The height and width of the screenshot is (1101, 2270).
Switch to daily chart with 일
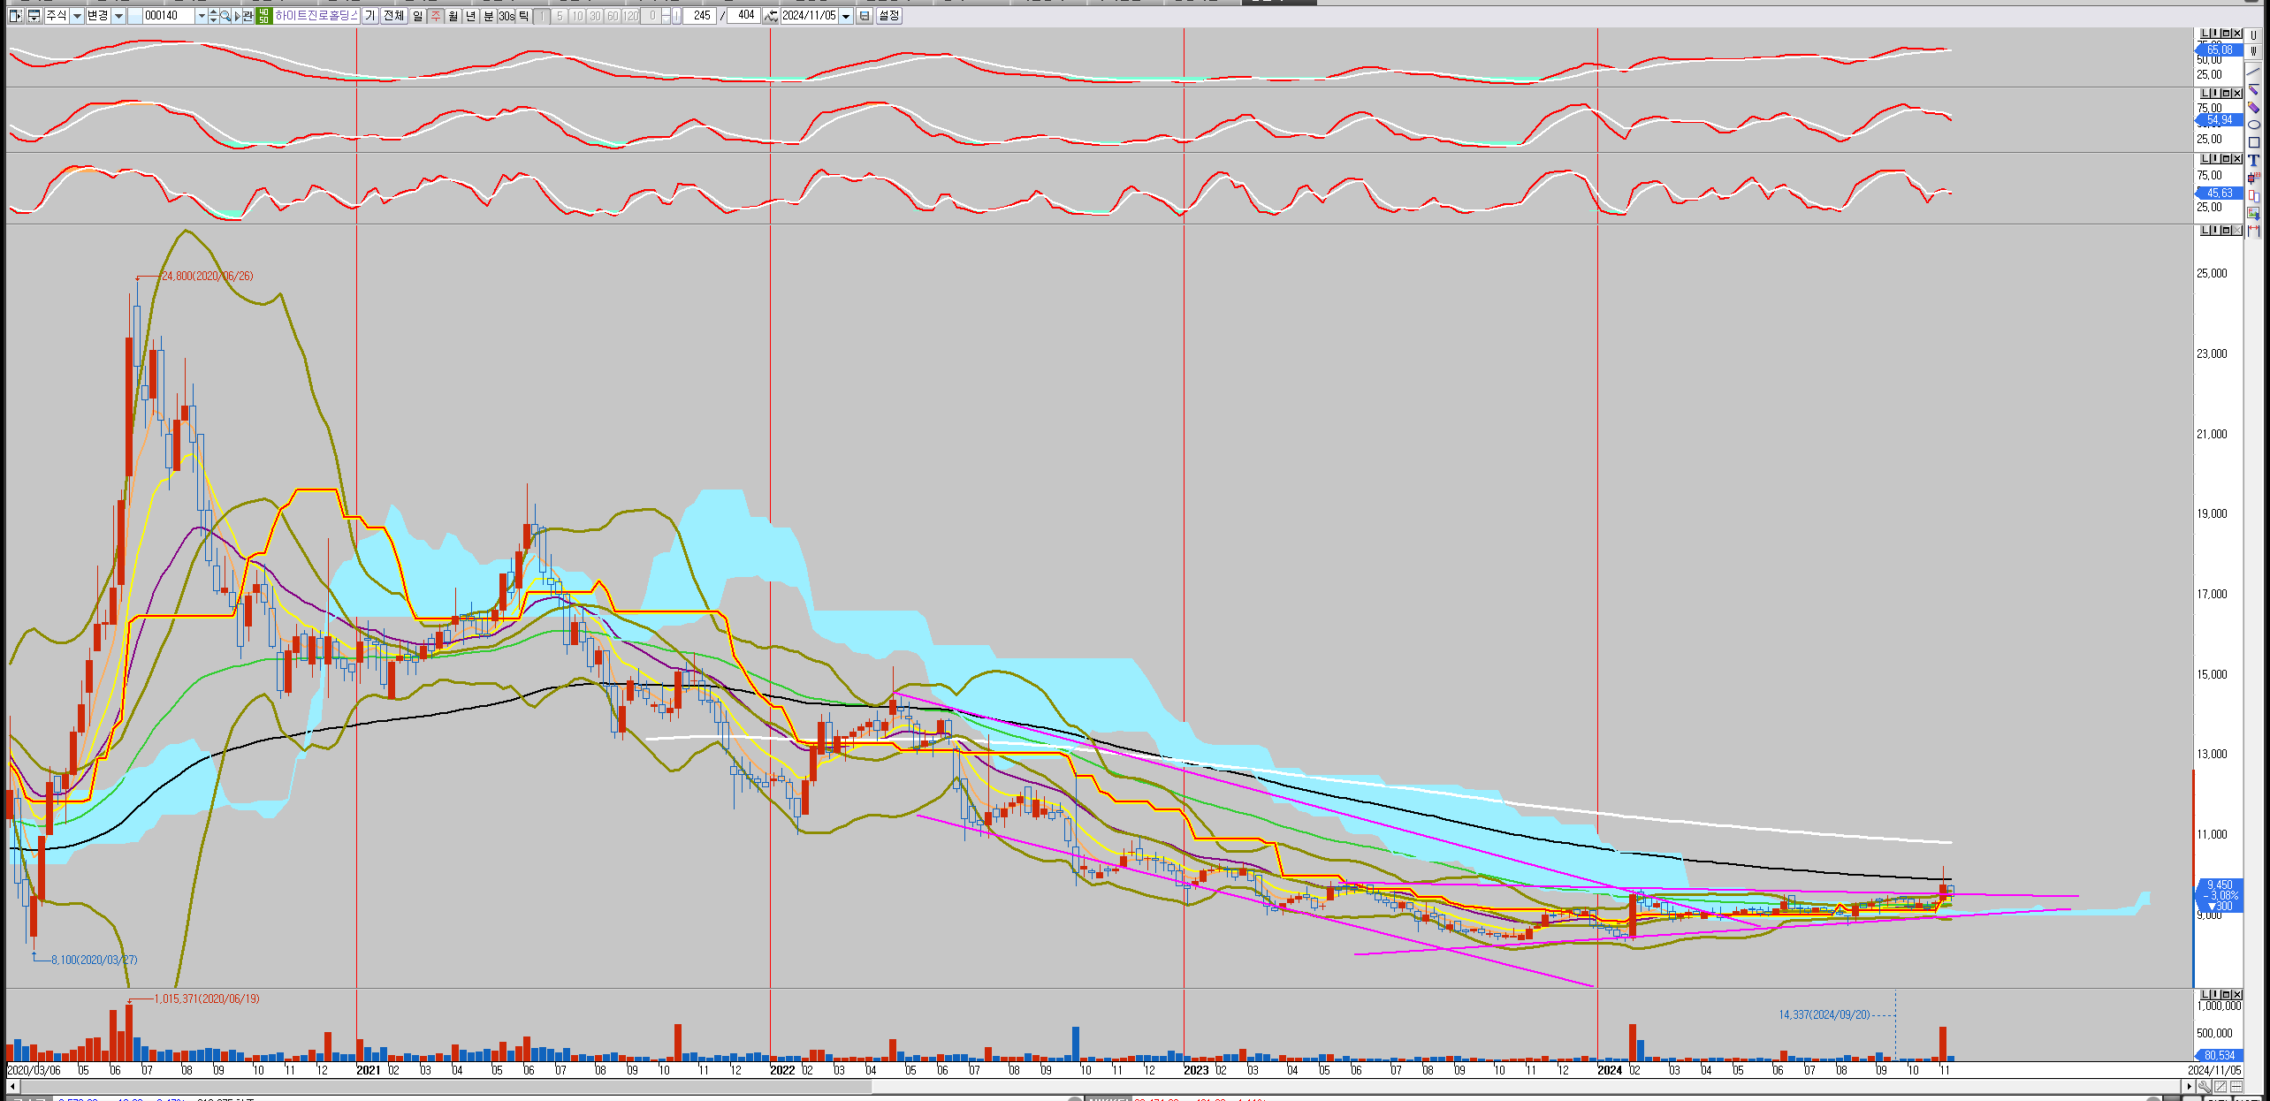418,16
